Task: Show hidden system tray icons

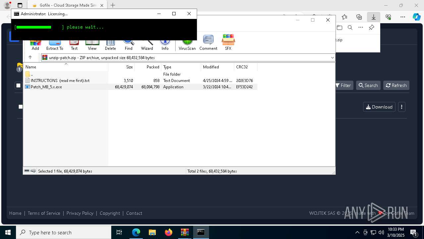Action: pyautogui.click(x=357, y=232)
